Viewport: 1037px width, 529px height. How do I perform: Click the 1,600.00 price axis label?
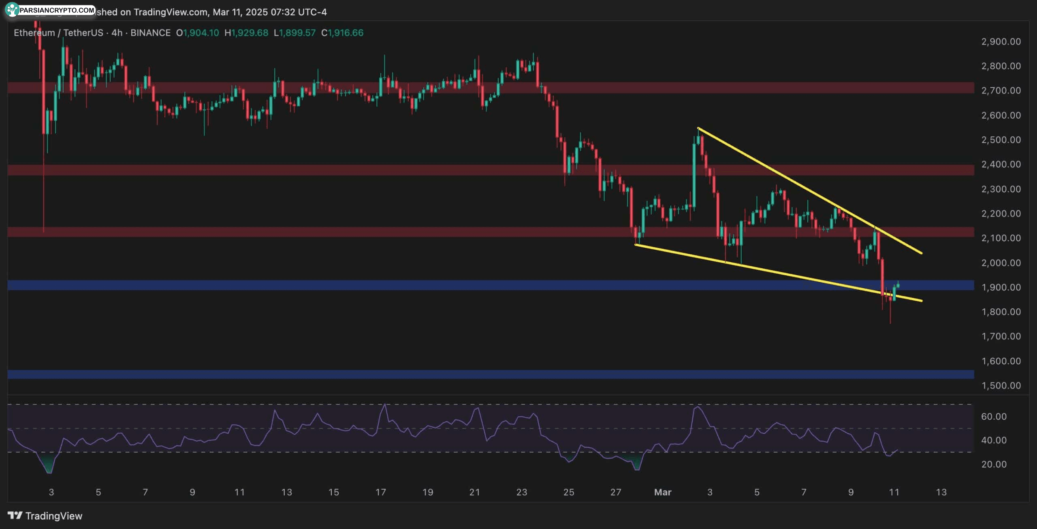click(1001, 361)
